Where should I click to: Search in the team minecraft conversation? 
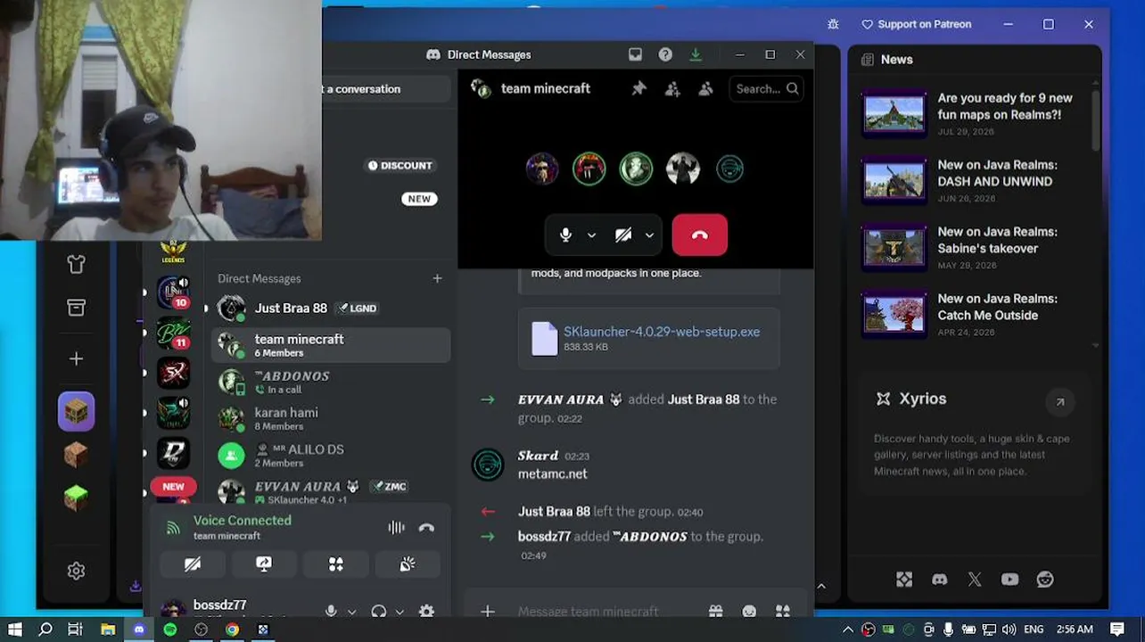coord(766,88)
